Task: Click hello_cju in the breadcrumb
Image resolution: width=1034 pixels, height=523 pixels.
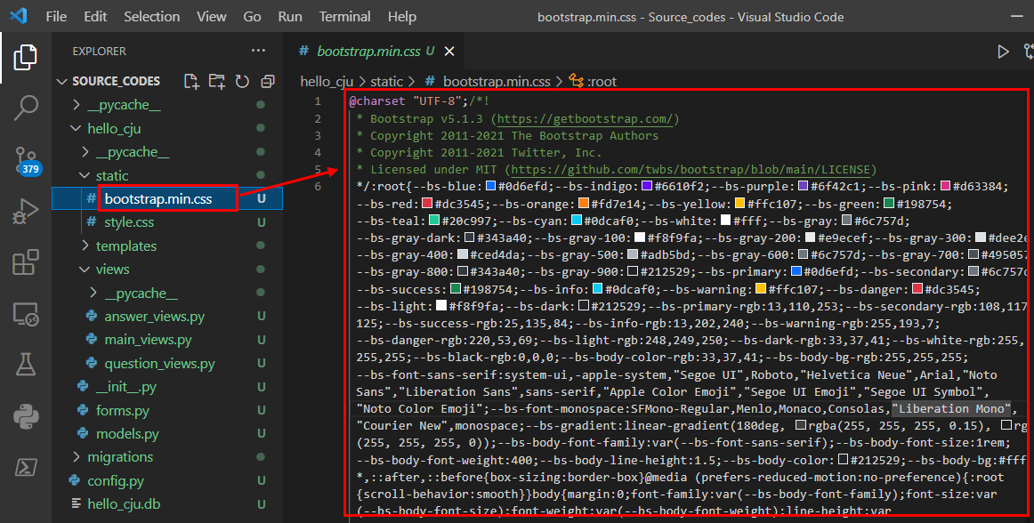Action: click(327, 81)
